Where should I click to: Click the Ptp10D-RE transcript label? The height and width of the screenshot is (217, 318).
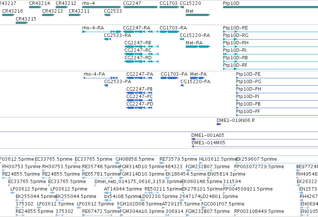235,28
